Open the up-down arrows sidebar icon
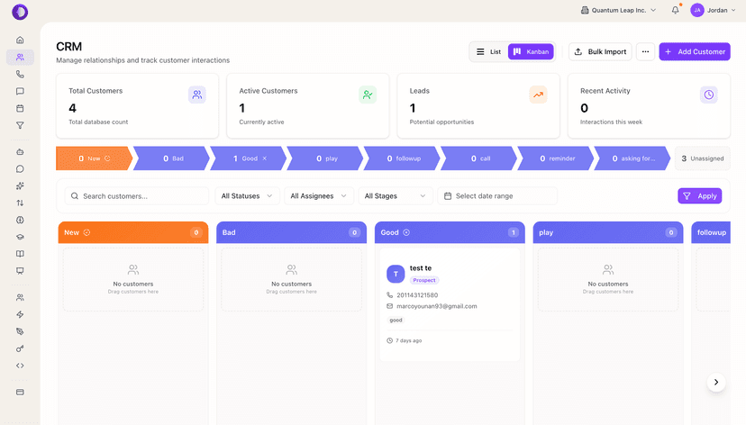This screenshot has width=746, height=425. click(20, 203)
